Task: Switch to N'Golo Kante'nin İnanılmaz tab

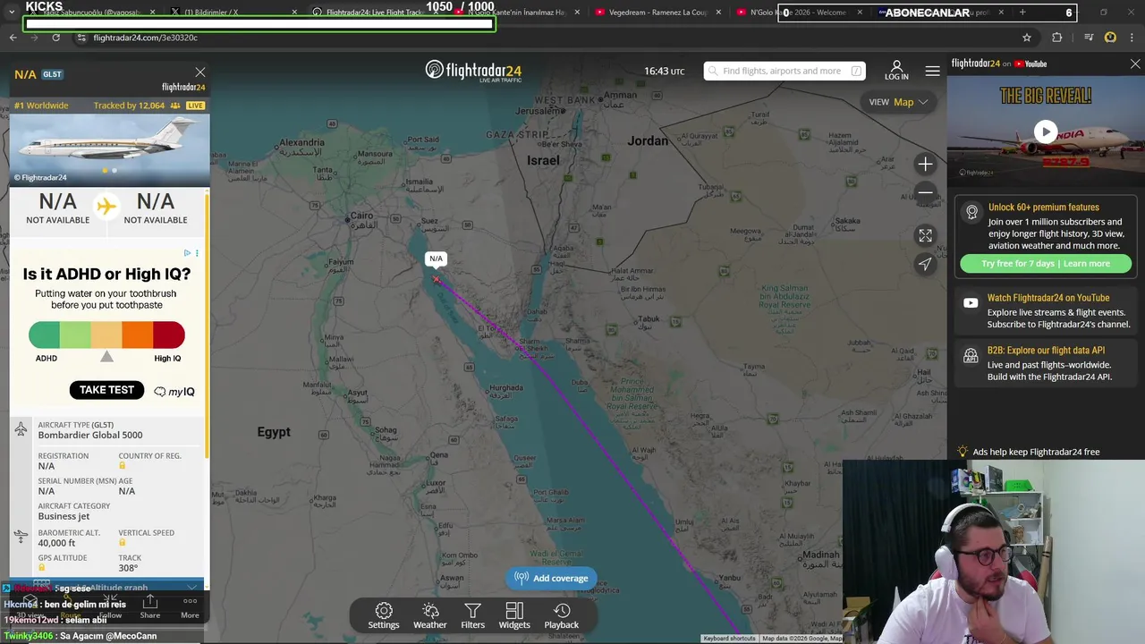Action: click(516, 13)
